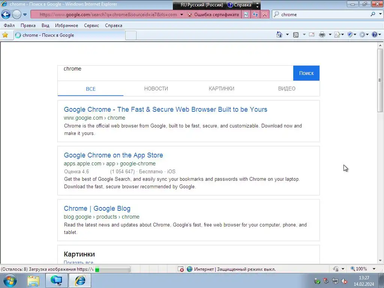Click the Home page icon
The image size is (384, 288).
(279, 34)
